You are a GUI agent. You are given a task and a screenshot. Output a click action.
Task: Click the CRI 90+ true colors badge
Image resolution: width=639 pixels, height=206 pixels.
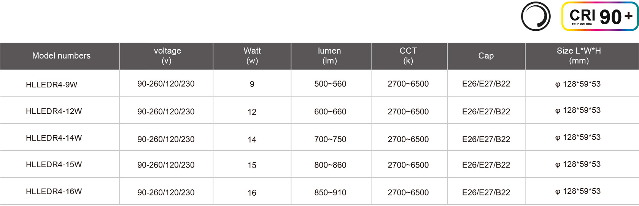tap(600, 16)
